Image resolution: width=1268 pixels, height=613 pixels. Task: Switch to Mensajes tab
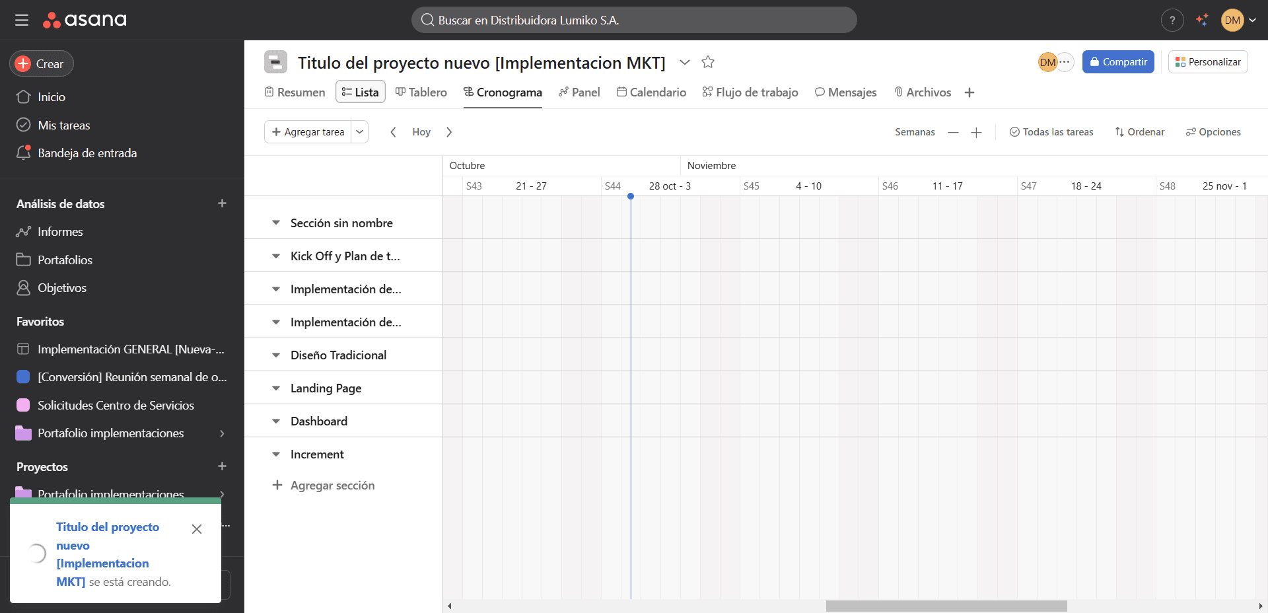(x=846, y=92)
